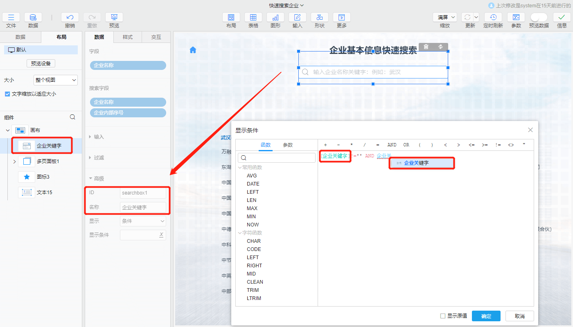The image size is (573, 327).
Task: Open the 定时刷新 timer refresh icon
Action: click(493, 17)
